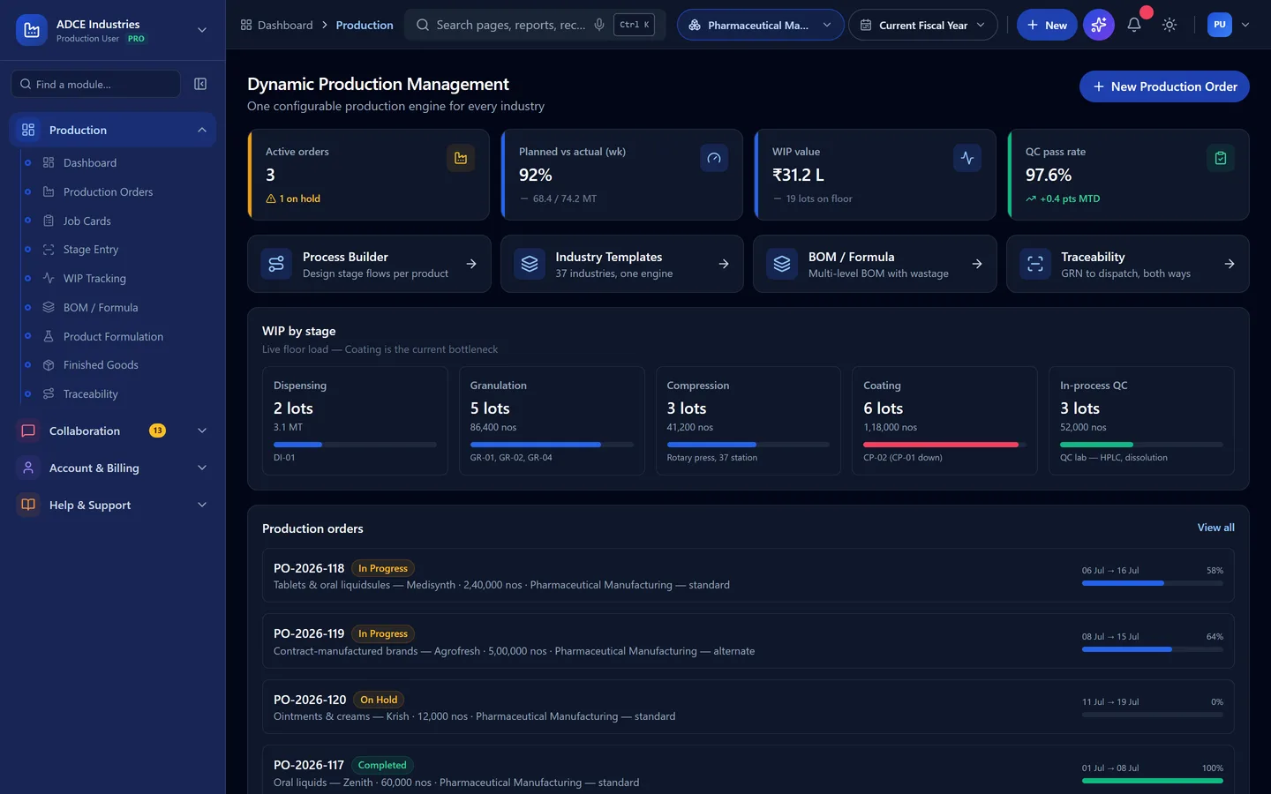Click the Process Builder arrow
The image size is (1271, 794).
click(471, 264)
